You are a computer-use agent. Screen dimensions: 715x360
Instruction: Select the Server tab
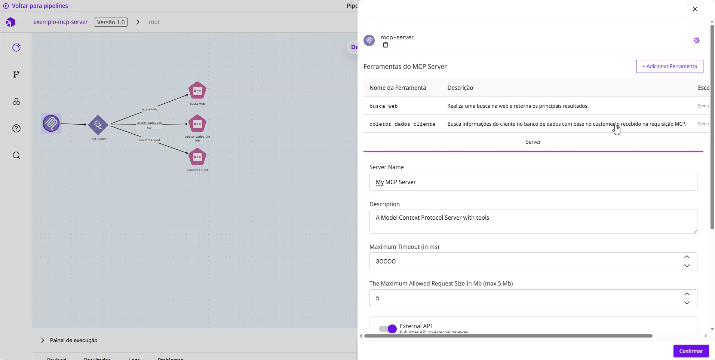point(533,142)
